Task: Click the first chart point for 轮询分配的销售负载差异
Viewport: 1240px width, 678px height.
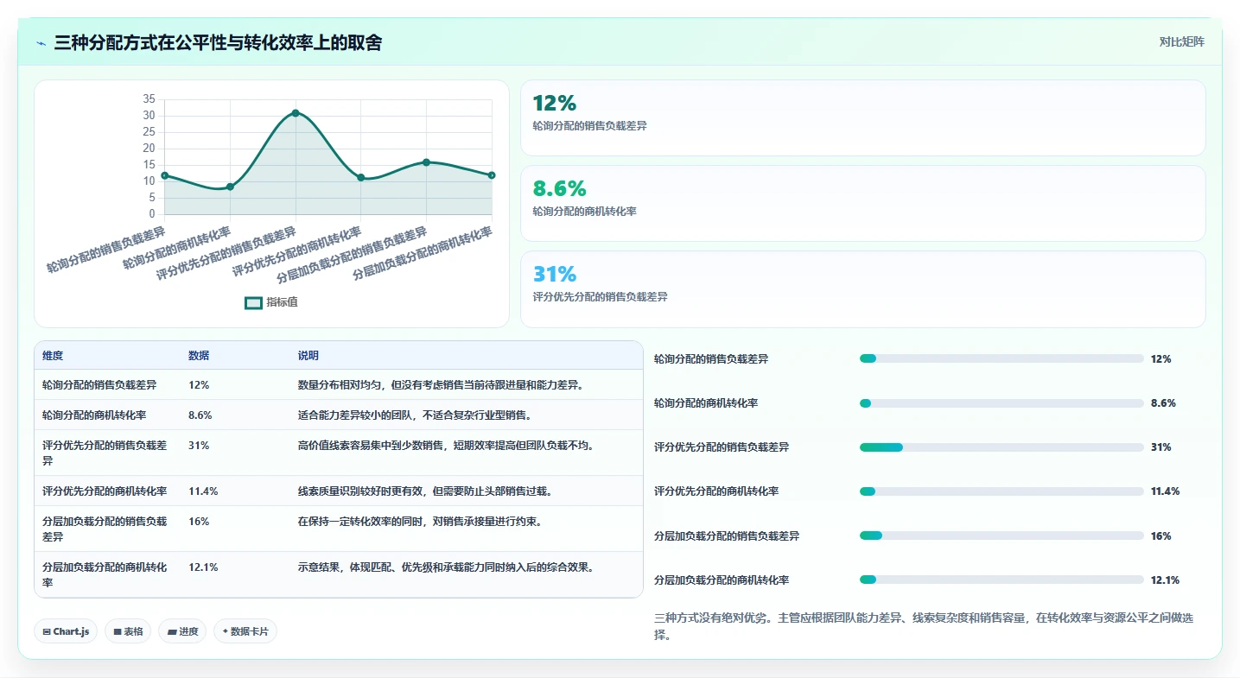Action: [x=165, y=175]
